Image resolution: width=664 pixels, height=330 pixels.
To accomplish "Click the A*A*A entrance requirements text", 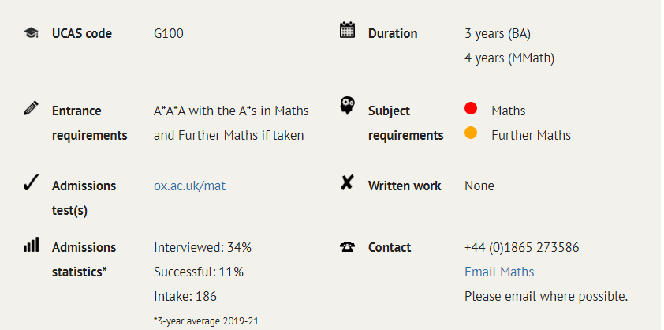I will 231,111.
